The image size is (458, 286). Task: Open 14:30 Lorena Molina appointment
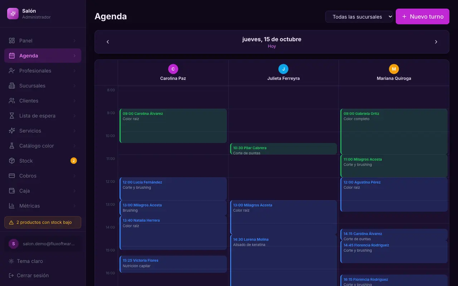(283, 260)
